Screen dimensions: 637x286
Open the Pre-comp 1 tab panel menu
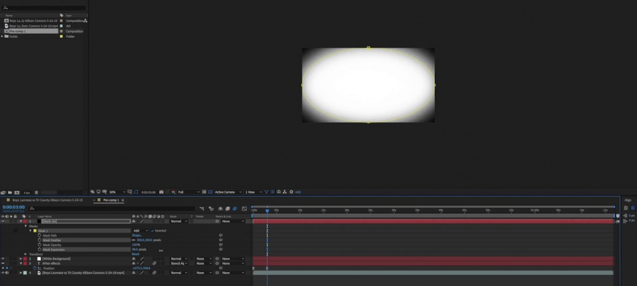123,200
